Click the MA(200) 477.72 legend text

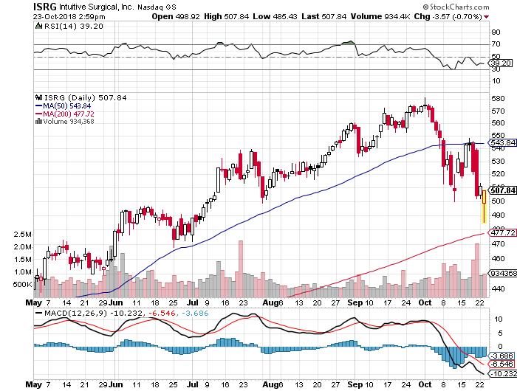point(69,114)
